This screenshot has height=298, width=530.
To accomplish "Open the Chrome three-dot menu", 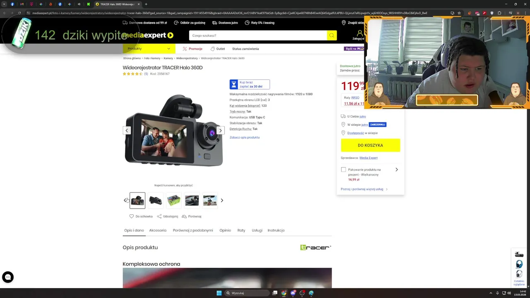I will pos(525,13).
